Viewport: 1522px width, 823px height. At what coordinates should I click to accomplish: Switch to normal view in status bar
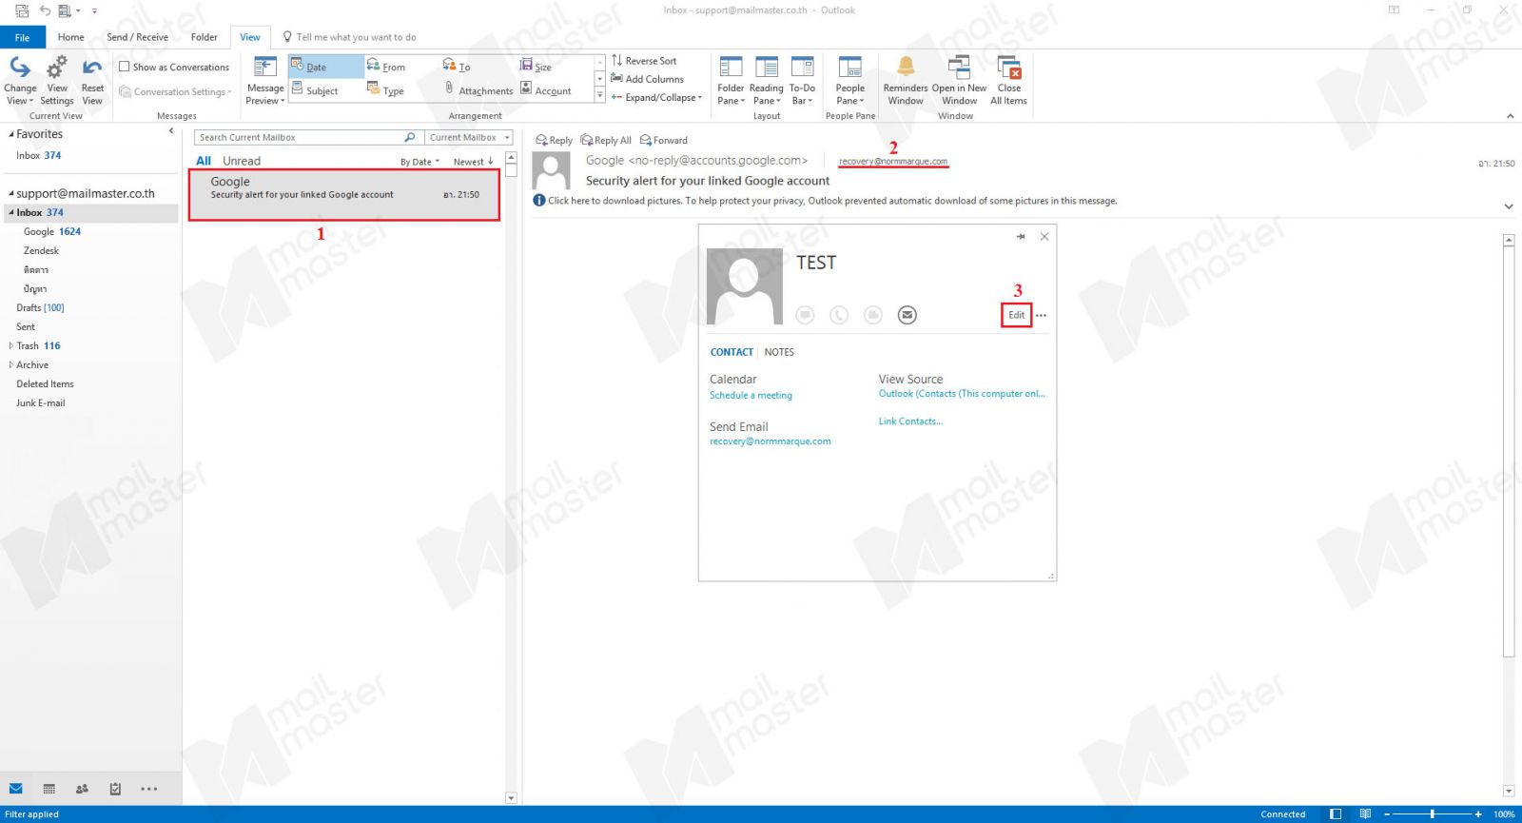pos(1336,814)
